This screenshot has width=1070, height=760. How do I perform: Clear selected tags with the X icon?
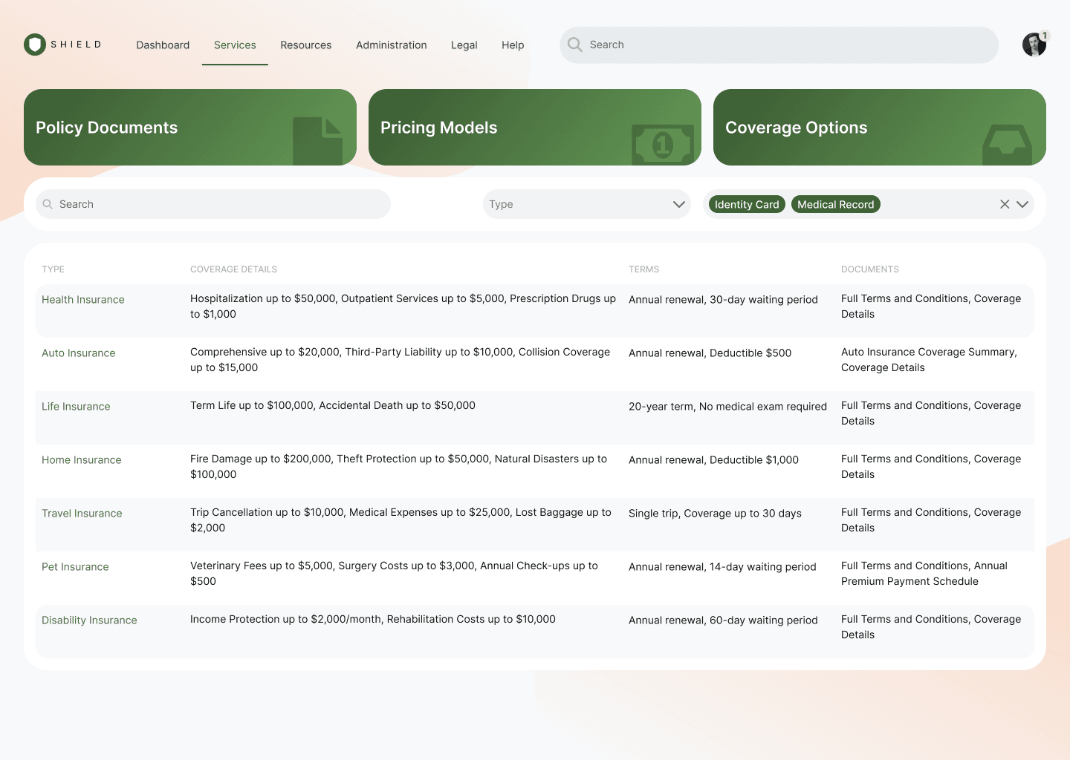coord(1004,204)
